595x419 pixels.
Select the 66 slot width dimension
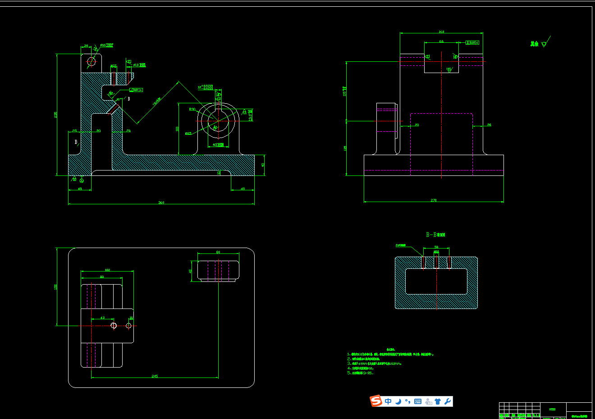pos(441,41)
